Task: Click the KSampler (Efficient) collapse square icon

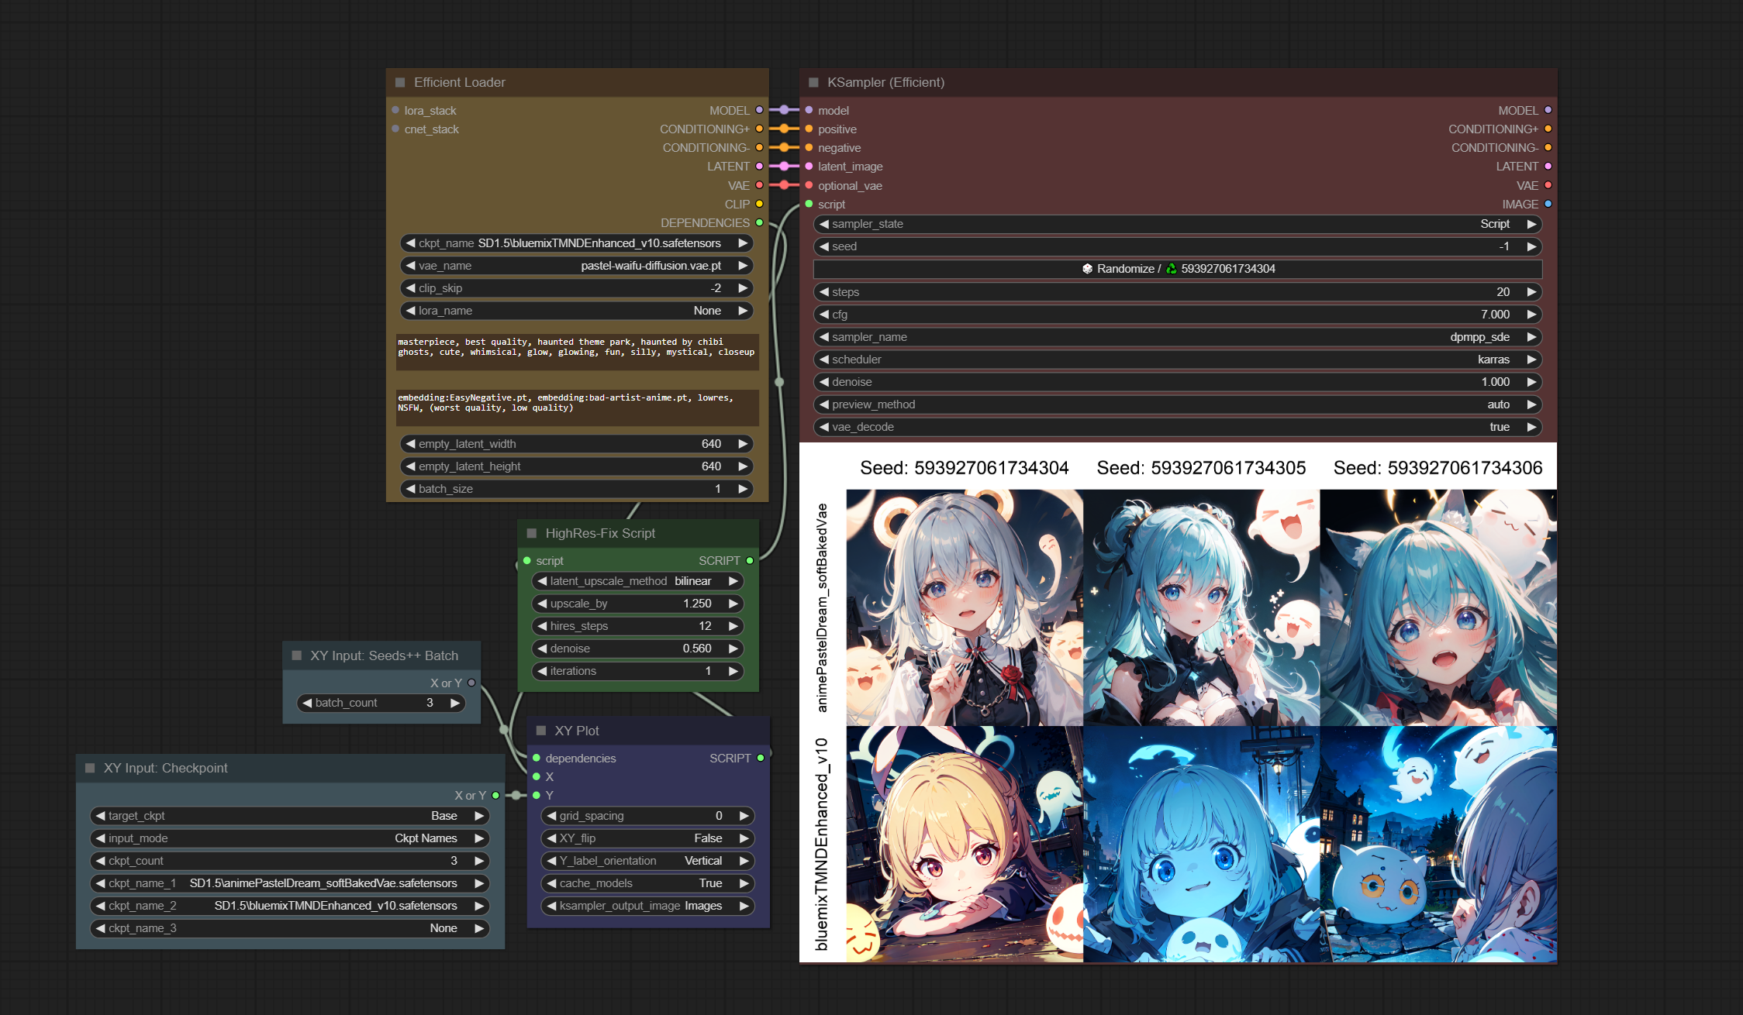Action: click(x=813, y=82)
